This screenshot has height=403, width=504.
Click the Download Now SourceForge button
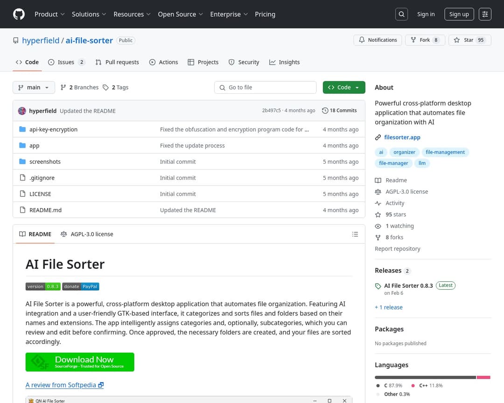pos(80,362)
